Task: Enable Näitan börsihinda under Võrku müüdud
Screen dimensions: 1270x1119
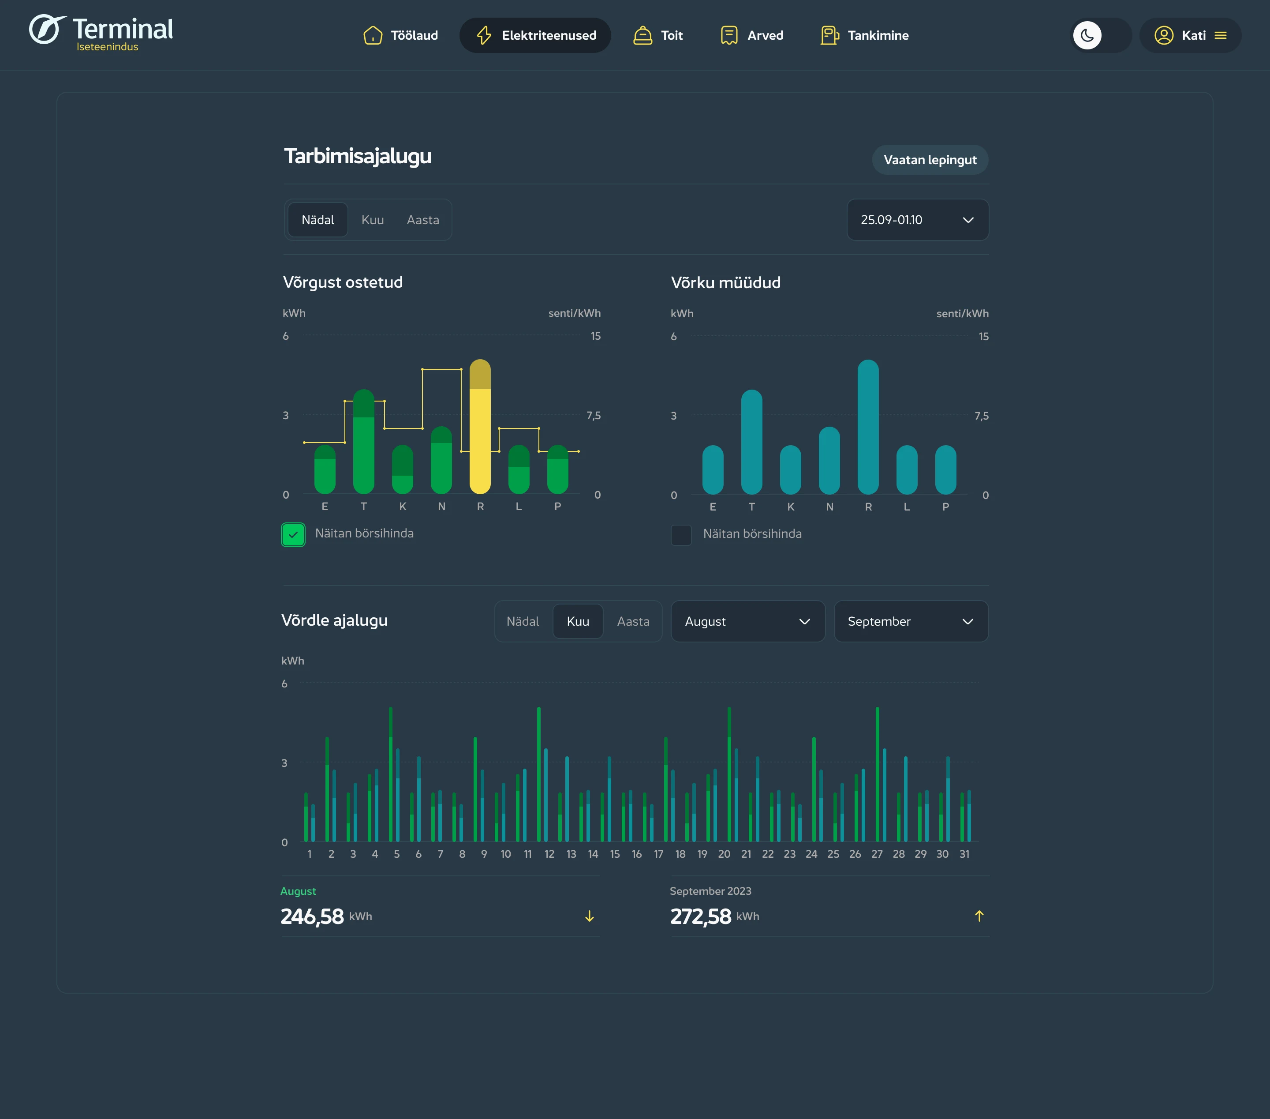Action: (x=681, y=535)
